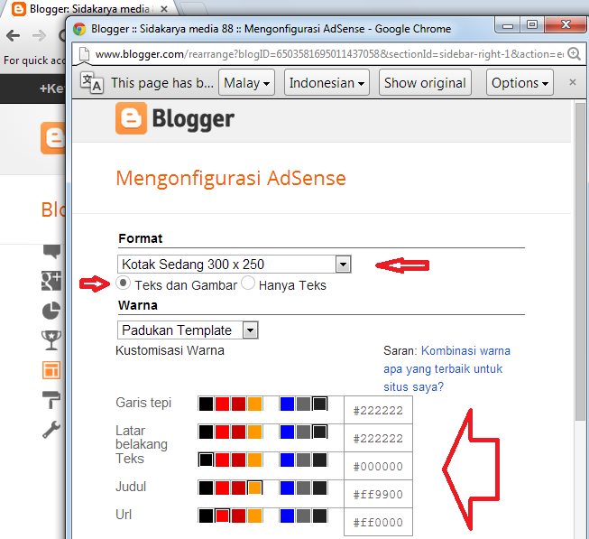Open the Settings wrench sidebar icon

click(51, 429)
